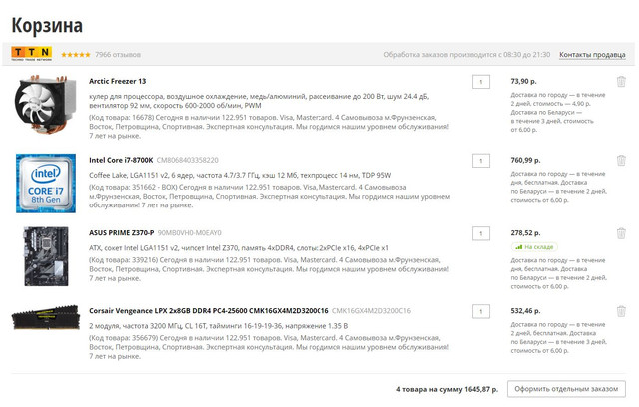Click the total "4 товара на сумму 1645,87 р."
The image size is (639, 407).
pyautogui.click(x=447, y=389)
